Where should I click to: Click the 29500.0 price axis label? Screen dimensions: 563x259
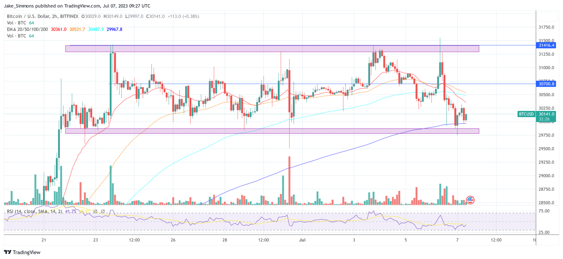click(546, 149)
